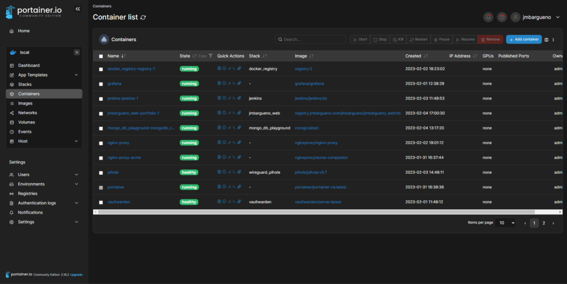The width and height of the screenshot is (567, 284).
Task: Open exec console for jmbargueno_web-portfolio-1
Action: (234, 113)
